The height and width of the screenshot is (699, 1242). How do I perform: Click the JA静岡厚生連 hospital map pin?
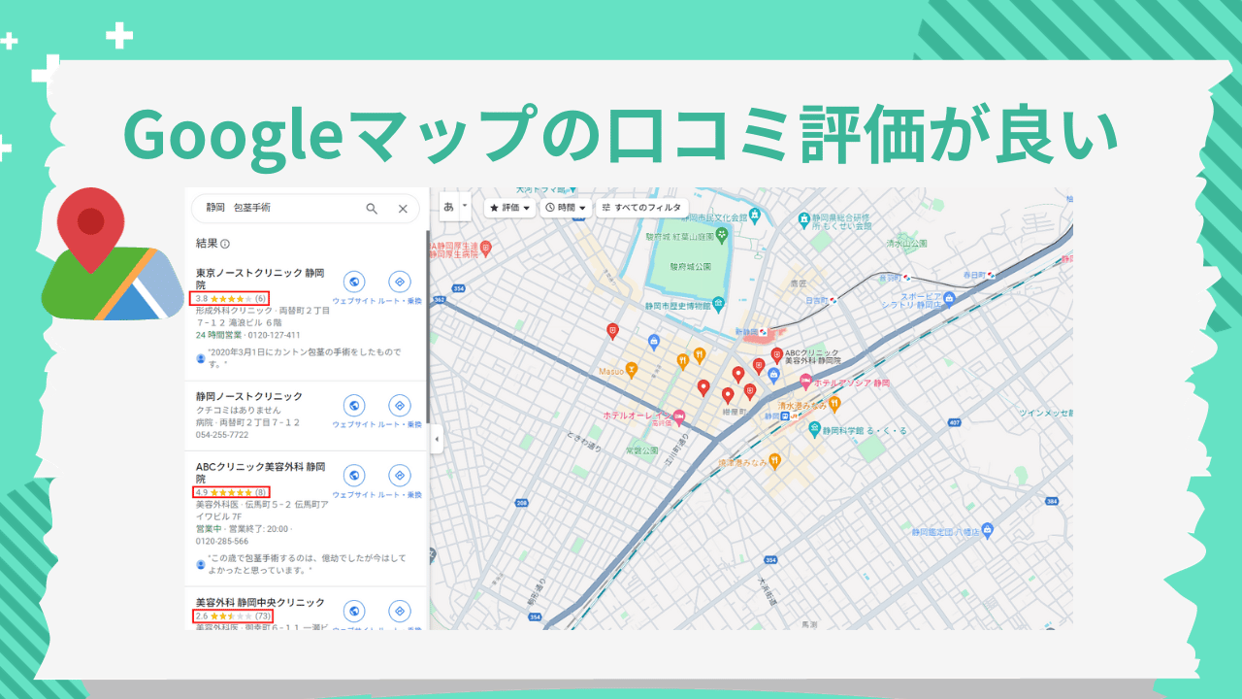(487, 248)
